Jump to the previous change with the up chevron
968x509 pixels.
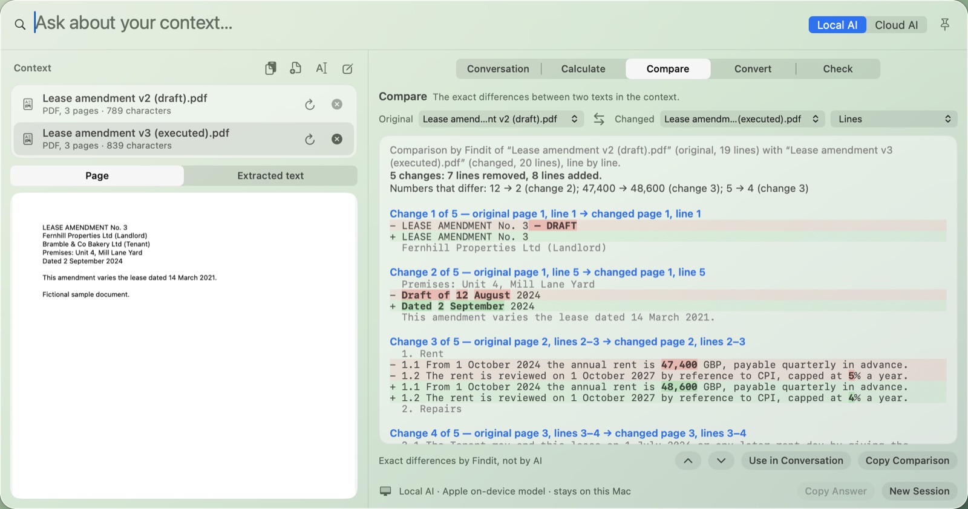click(688, 461)
